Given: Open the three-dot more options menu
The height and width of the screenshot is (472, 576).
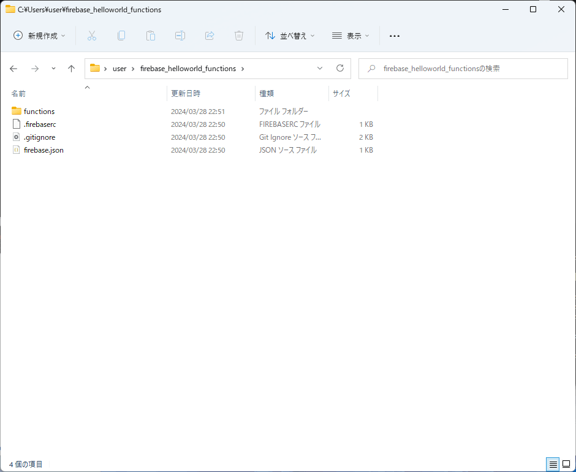Looking at the screenshot, I should coord(394,36).
